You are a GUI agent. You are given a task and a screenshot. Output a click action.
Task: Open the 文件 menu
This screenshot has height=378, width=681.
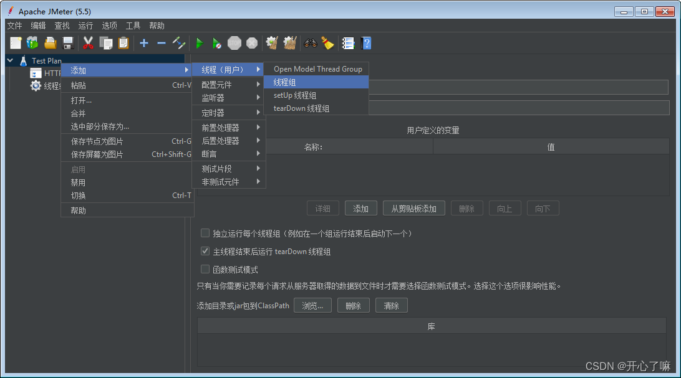(15, 26)
